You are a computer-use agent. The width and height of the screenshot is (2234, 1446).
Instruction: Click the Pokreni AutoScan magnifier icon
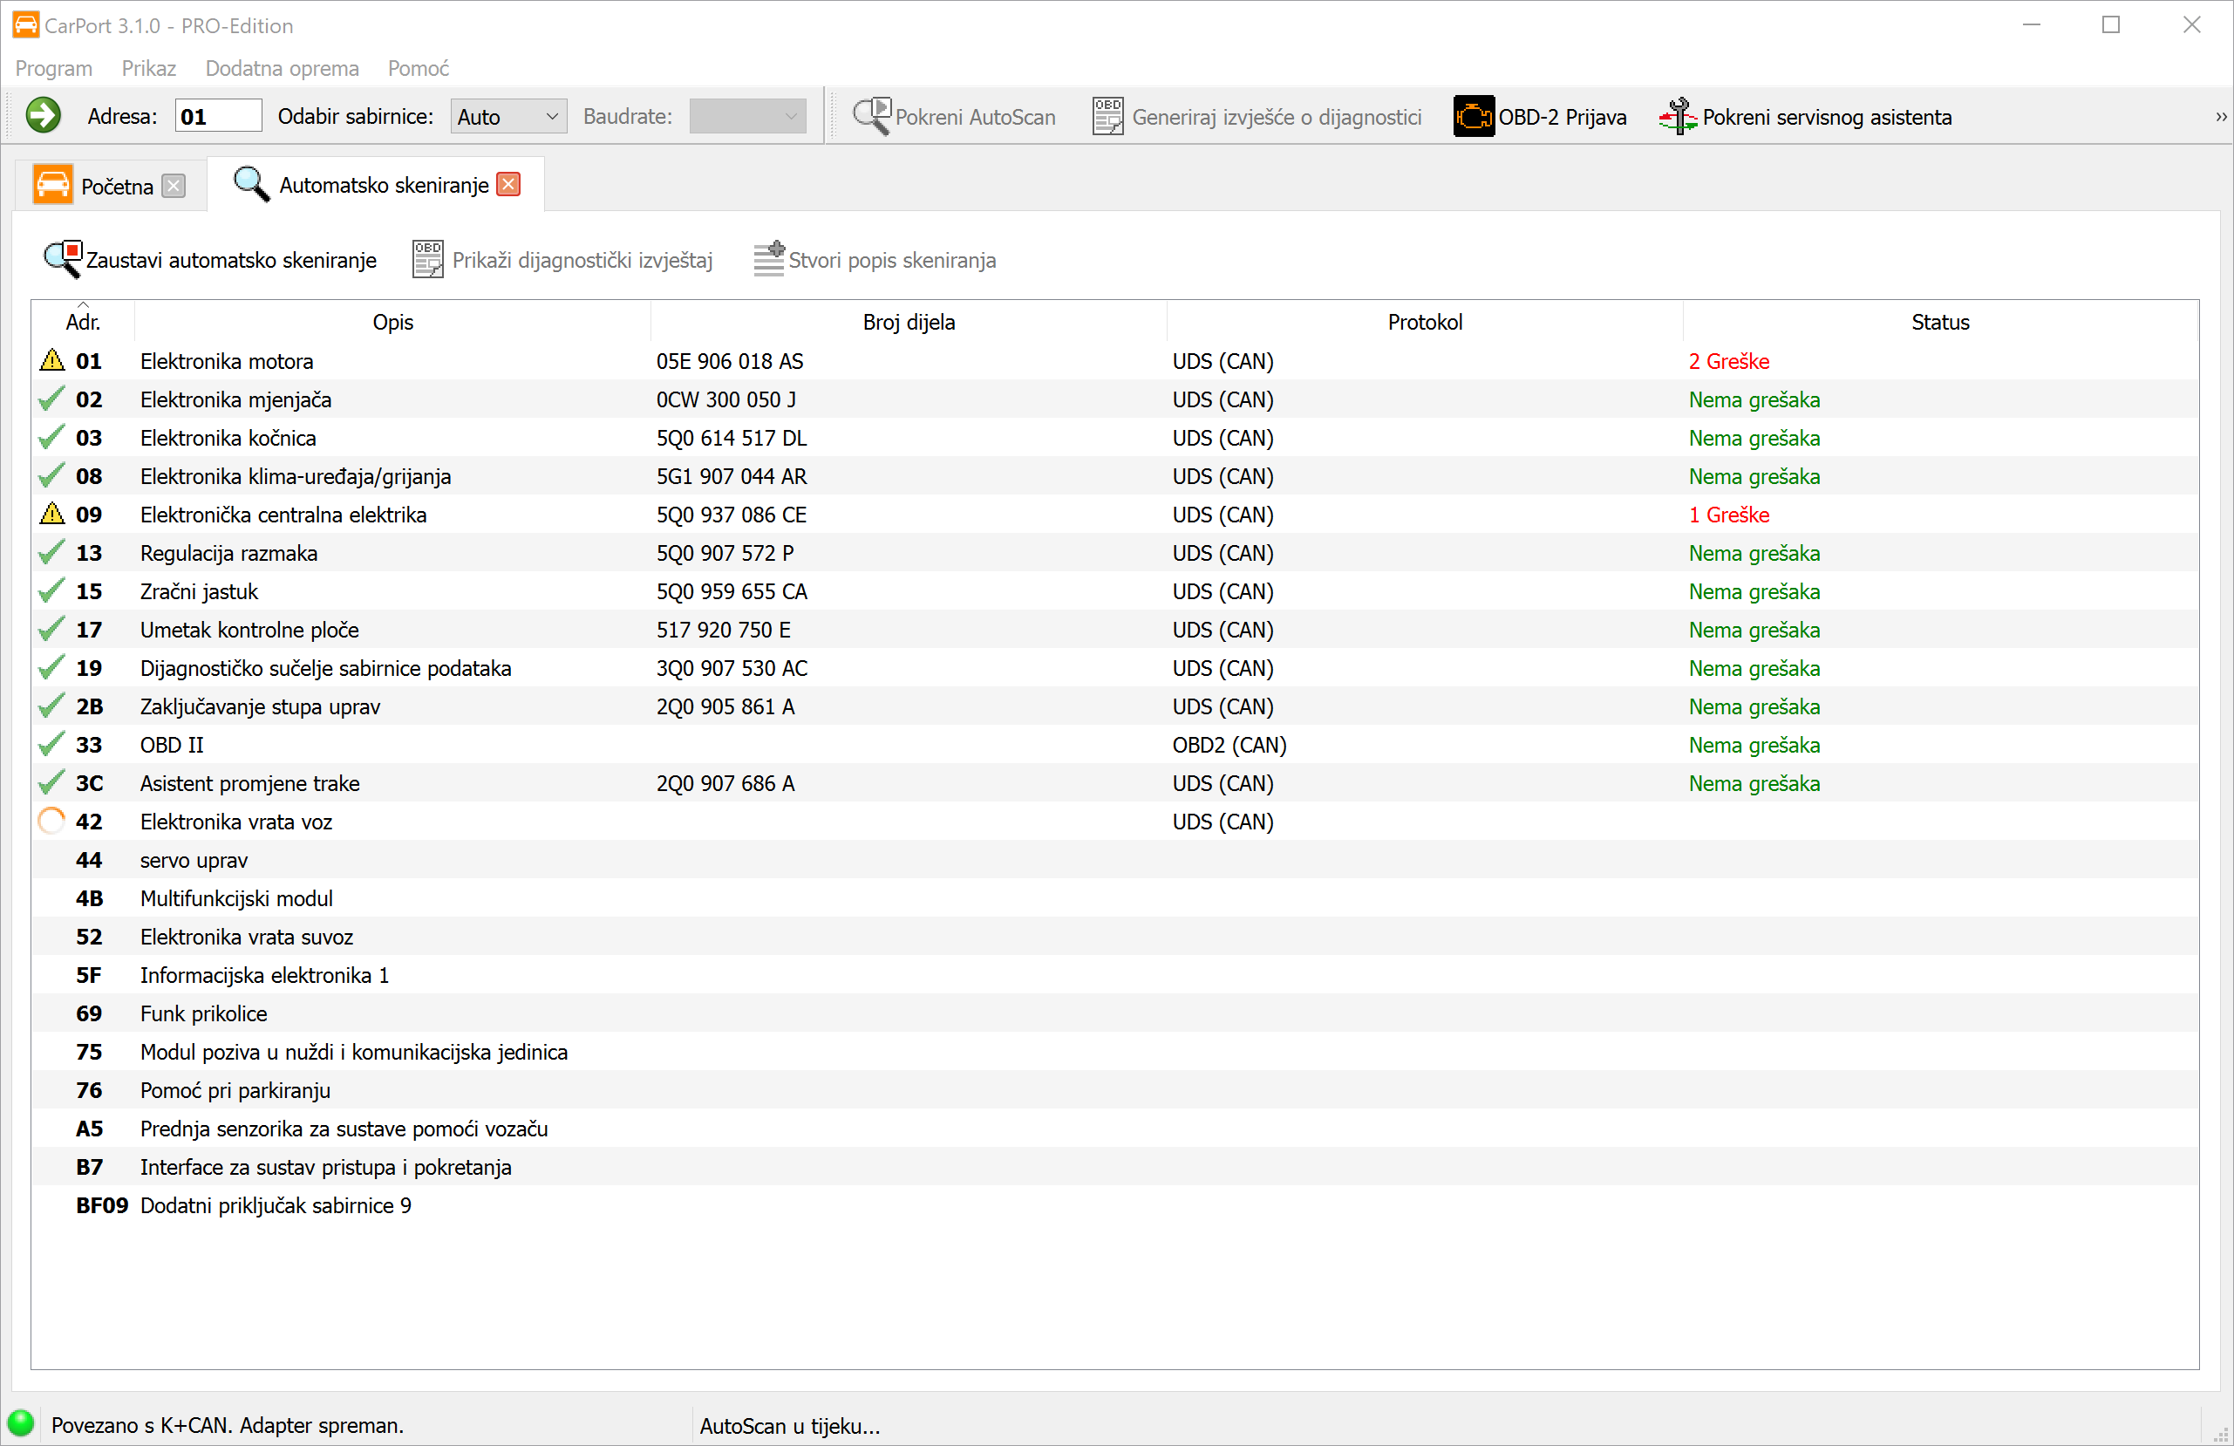coord(870,117)
